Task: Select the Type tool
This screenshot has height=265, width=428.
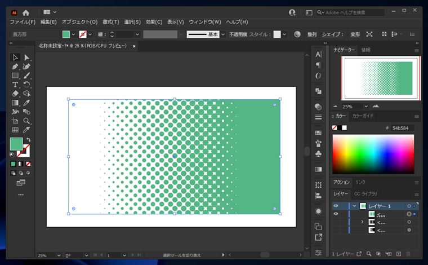Action: 15,85
